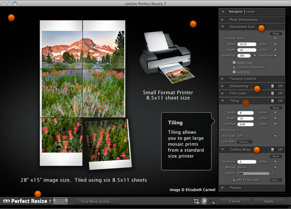Click the Tiling Width field
This screenshot has width=291, height=209.
(x=246, y=113)
